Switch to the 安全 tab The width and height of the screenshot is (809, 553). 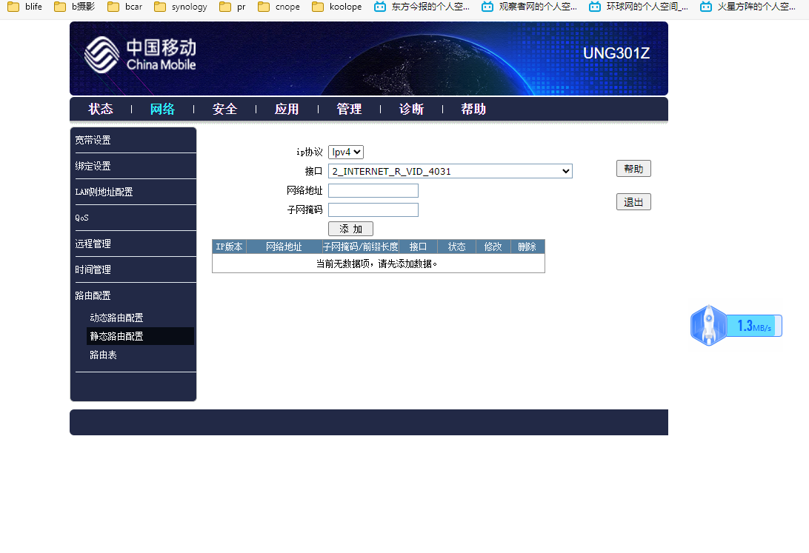coord(224,110)
